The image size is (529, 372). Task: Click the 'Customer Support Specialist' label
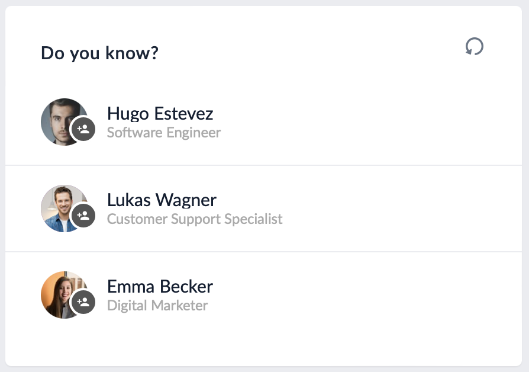tap(195, 219)
